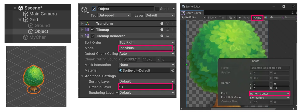Click the mip level icon between sliders
Screen dimensions: 302x112
283,18
